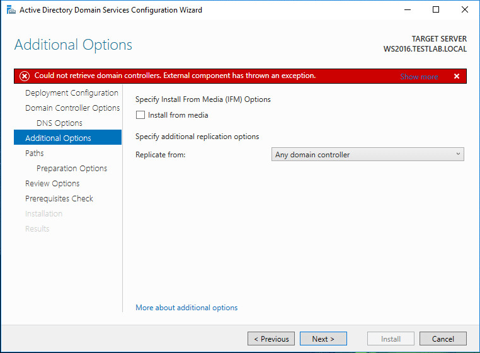Image resolution: width=480 pixels, height=353 pixels.
Task: Cancel the configuration wizard
Action: click(x=443, y=339)
